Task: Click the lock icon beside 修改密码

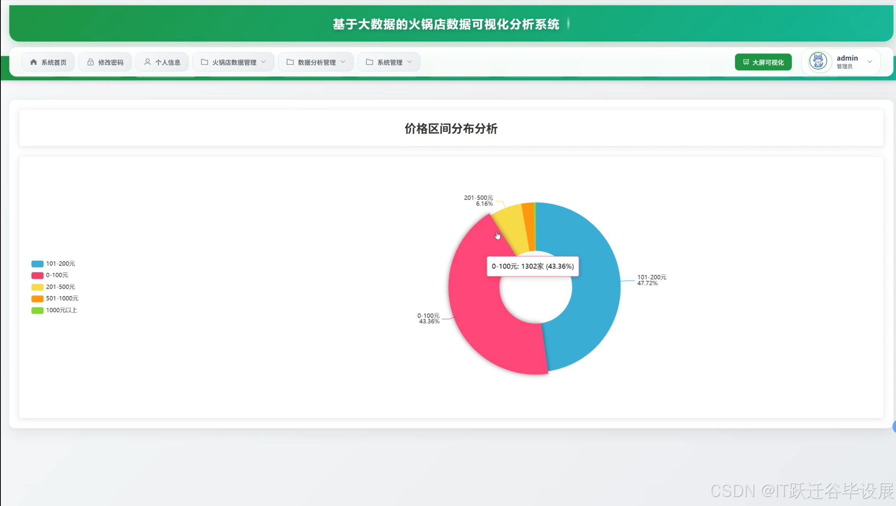Action: pos(90,62)
